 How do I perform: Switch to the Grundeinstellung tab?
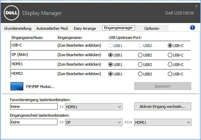click(x=18, y=28)
